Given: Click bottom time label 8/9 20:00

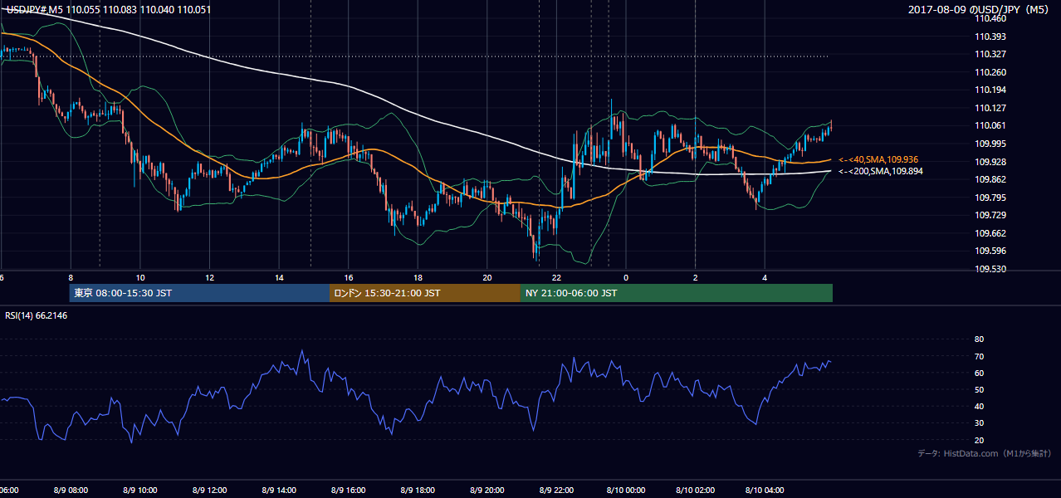Looking at the screenshot, I should tap(487, 491).
